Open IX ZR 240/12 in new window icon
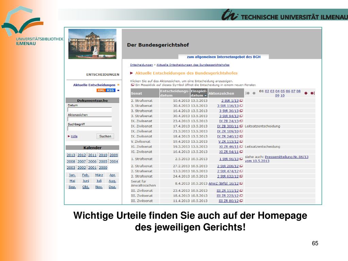 (x=241, y=137)
